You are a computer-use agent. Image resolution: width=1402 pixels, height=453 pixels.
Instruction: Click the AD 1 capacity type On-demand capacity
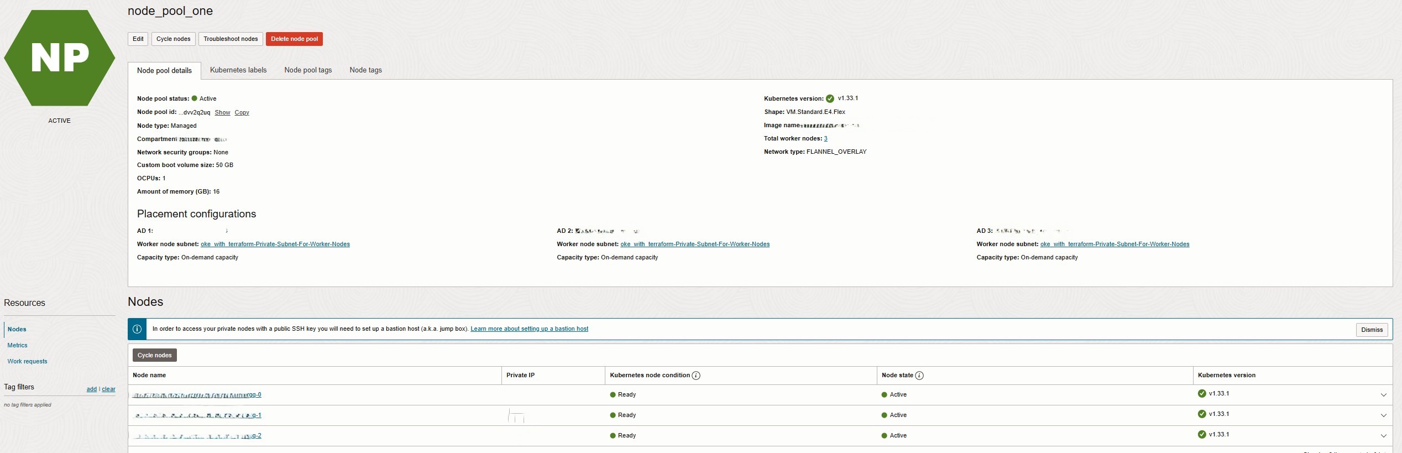[210, 258]
